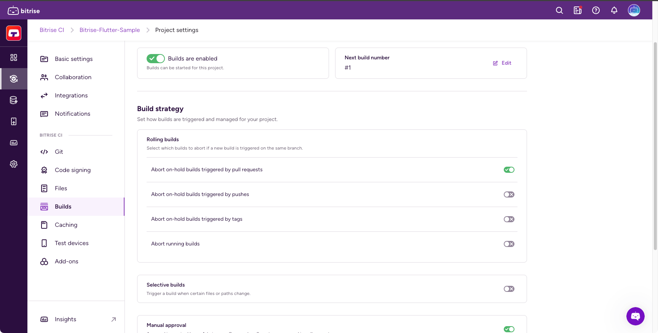Click the user avatar in top bar

634,10
